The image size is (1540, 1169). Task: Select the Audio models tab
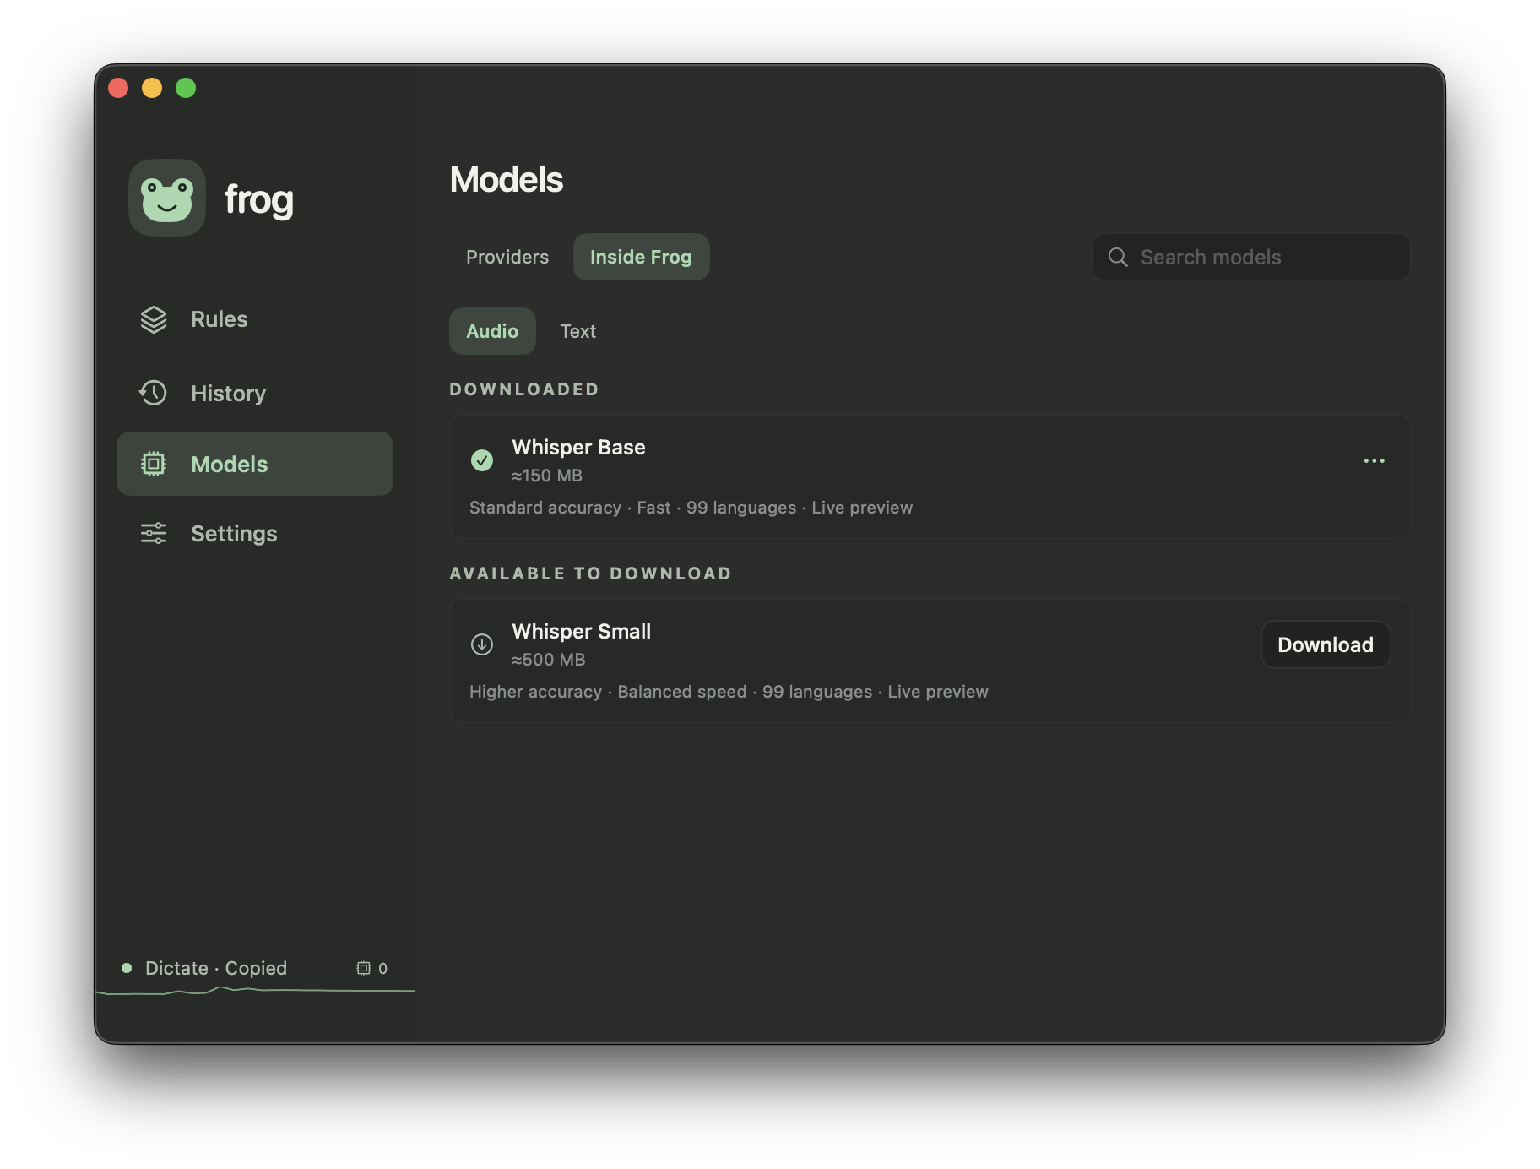click(x=492, y=331)
